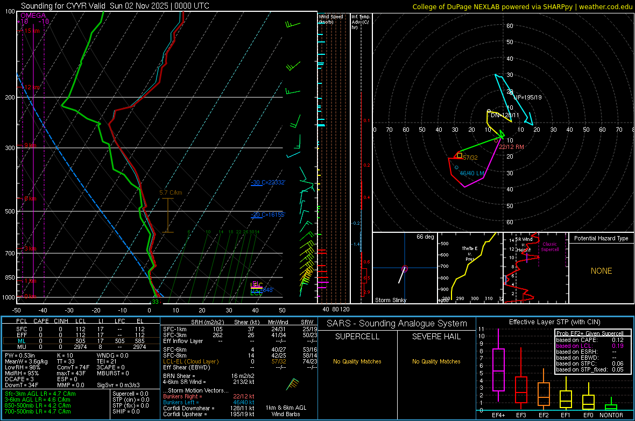Click the "CAPE" column header
The width and height of the screenshot is (635, 421).
coord(41,321)
